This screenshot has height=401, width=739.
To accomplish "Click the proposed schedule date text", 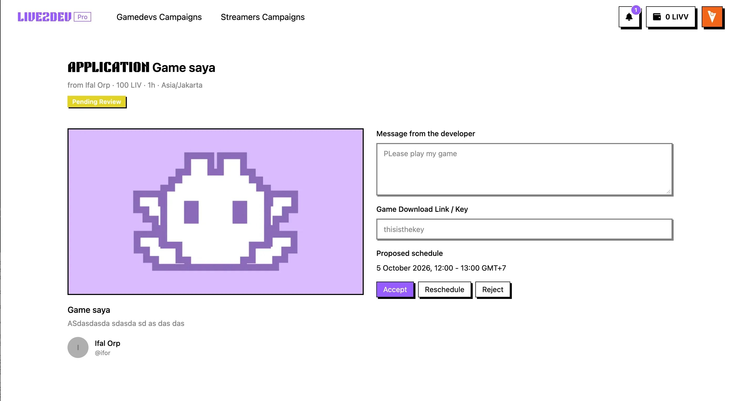I will coord(441,268).
